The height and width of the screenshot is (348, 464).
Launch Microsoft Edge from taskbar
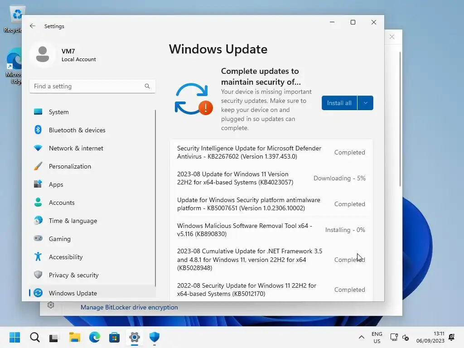(x=94, y=337)
